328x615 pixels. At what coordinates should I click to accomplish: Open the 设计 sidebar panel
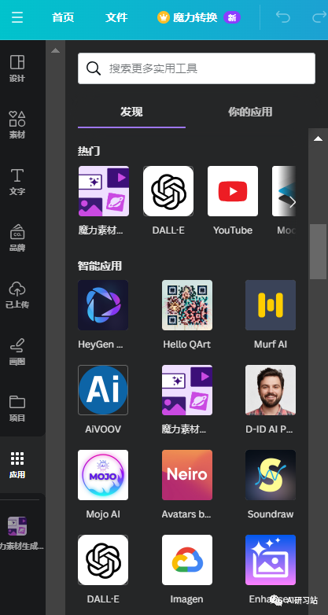pos(17,68)
